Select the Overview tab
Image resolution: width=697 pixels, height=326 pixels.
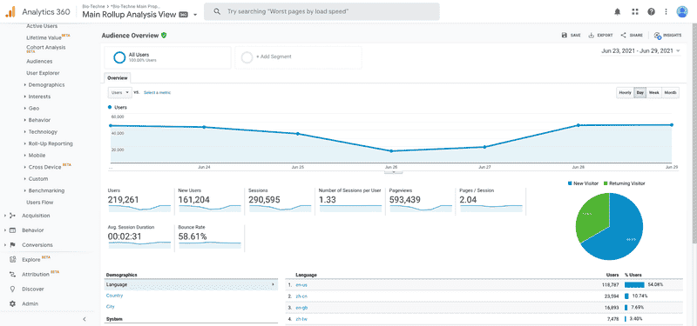coord(118,78)
